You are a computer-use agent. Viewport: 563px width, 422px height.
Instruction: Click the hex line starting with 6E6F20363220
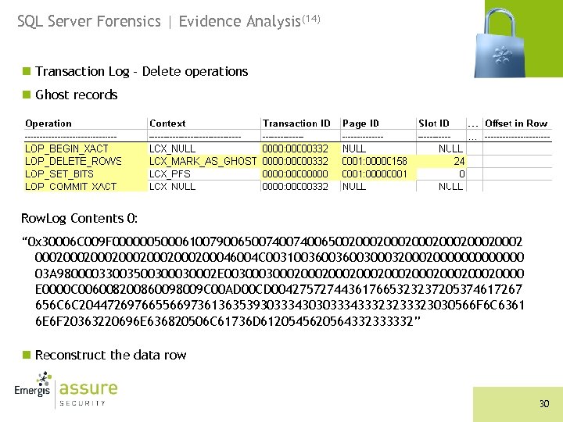pyautogui.click(x=228, y=321)
